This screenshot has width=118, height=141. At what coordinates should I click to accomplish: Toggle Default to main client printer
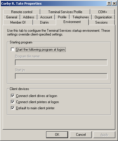[x=13, y=108]
